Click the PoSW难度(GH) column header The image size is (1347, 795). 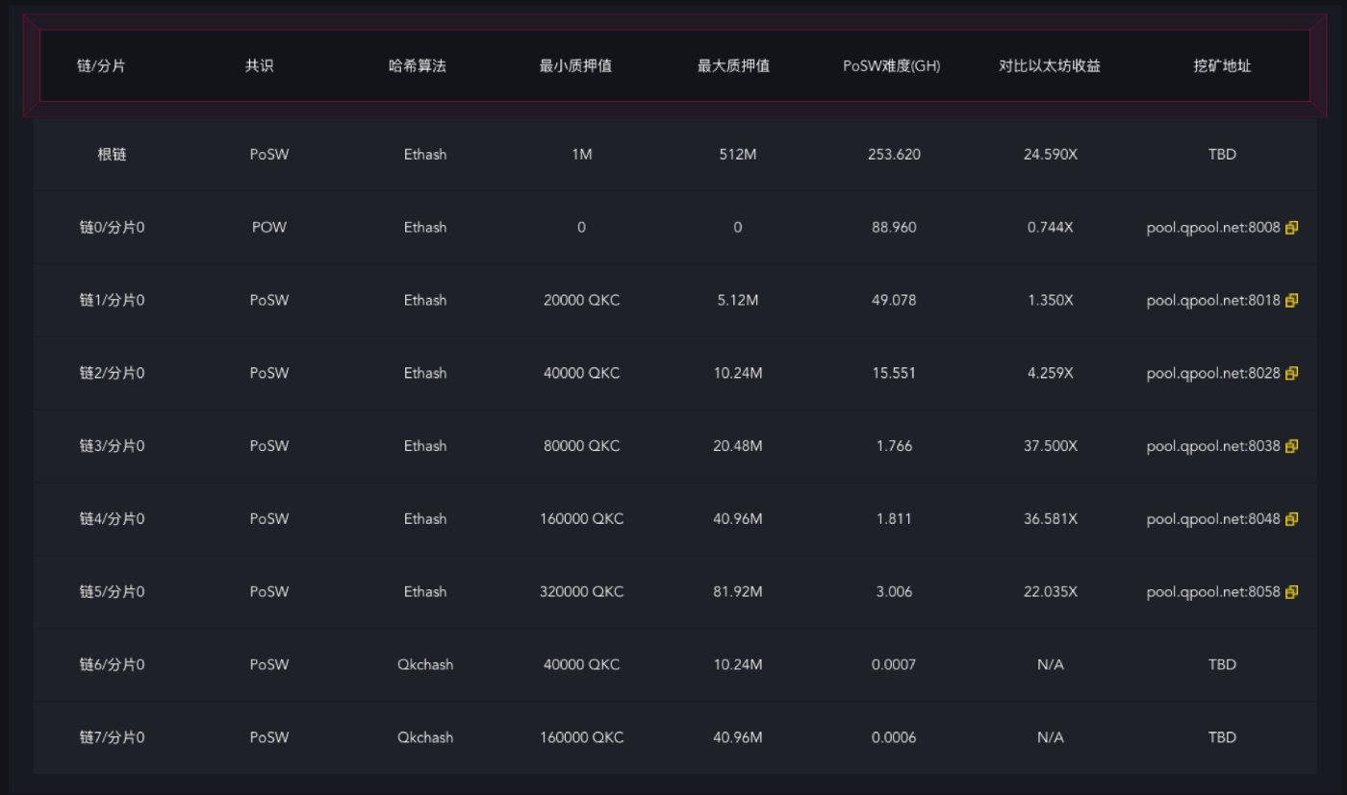point(890,65)
